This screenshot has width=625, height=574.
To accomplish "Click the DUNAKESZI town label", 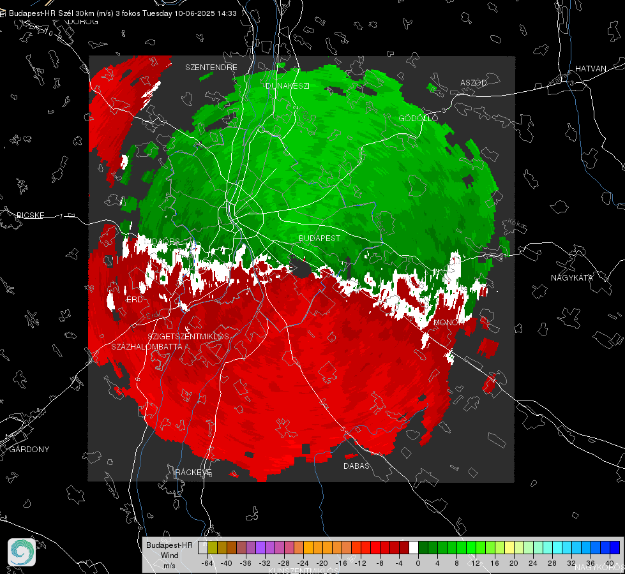I will [287, 85].
